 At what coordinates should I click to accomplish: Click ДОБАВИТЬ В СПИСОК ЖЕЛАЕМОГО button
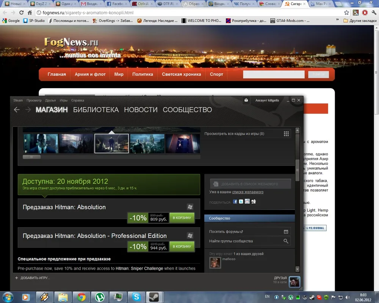click(x=251, y=184)
